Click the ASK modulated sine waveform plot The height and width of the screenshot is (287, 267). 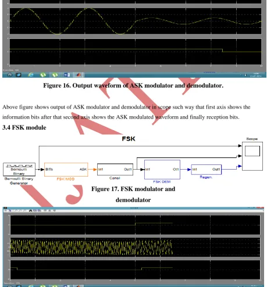click(136, 21)
